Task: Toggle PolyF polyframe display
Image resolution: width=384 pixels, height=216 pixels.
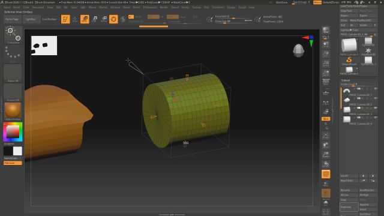Action: click(326, 174)
